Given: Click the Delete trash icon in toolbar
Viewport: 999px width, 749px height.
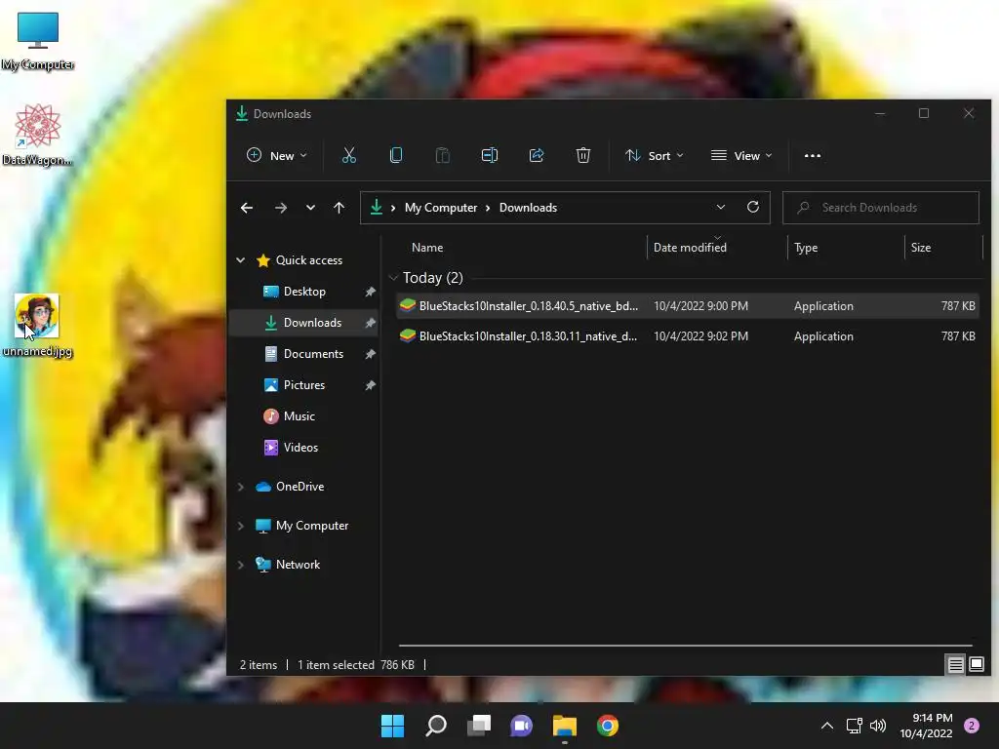Looking at the screenshot, I should 583,155.
